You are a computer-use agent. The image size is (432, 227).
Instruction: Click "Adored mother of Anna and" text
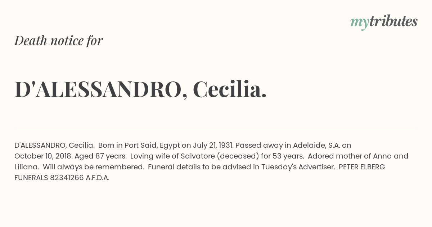358,156
